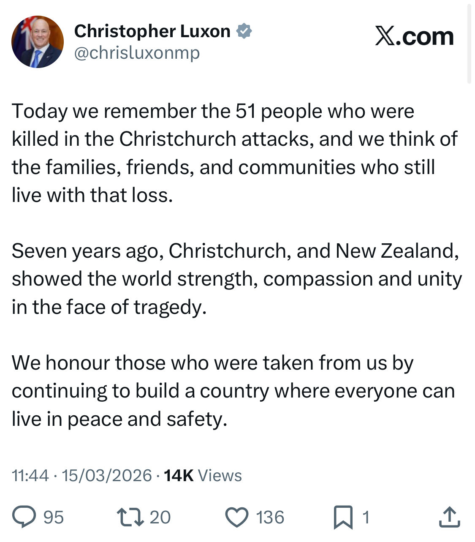Click the 11:44 timestamp

30,476
